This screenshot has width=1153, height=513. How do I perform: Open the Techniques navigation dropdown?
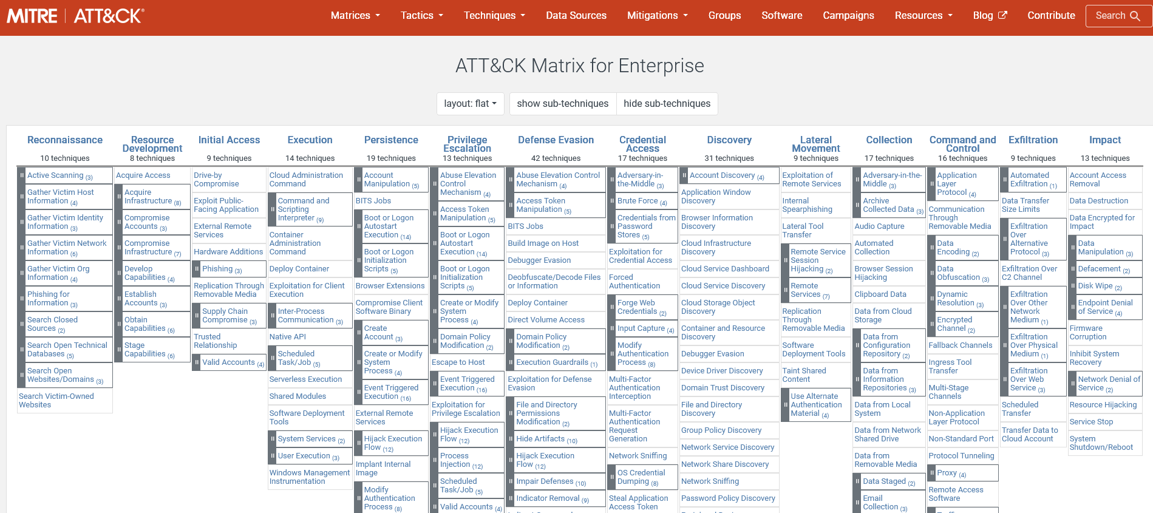[494, 16]
